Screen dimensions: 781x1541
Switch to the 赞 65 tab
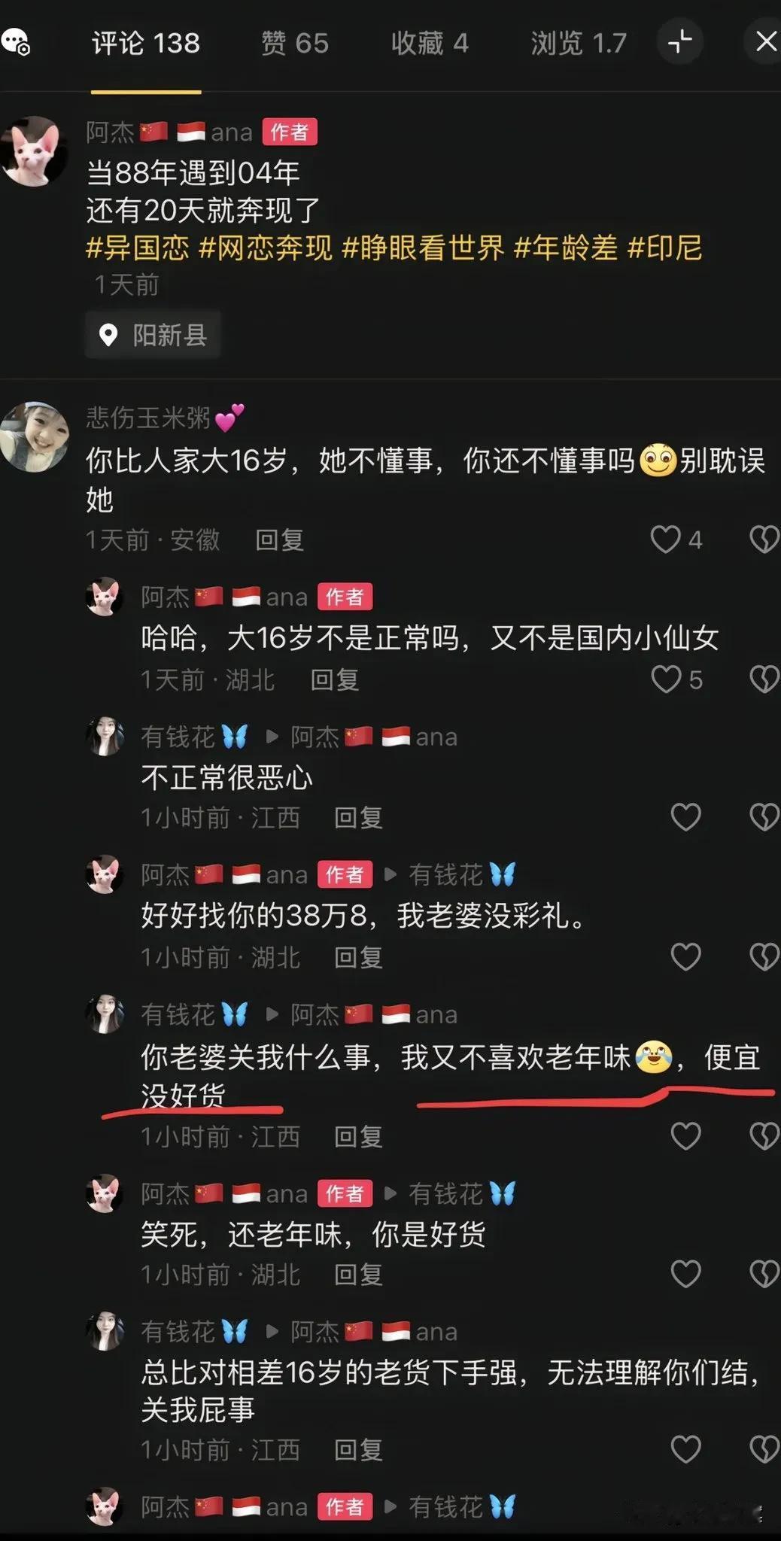294,43
